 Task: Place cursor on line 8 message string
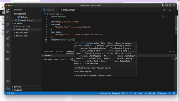(x=85, y=35)
